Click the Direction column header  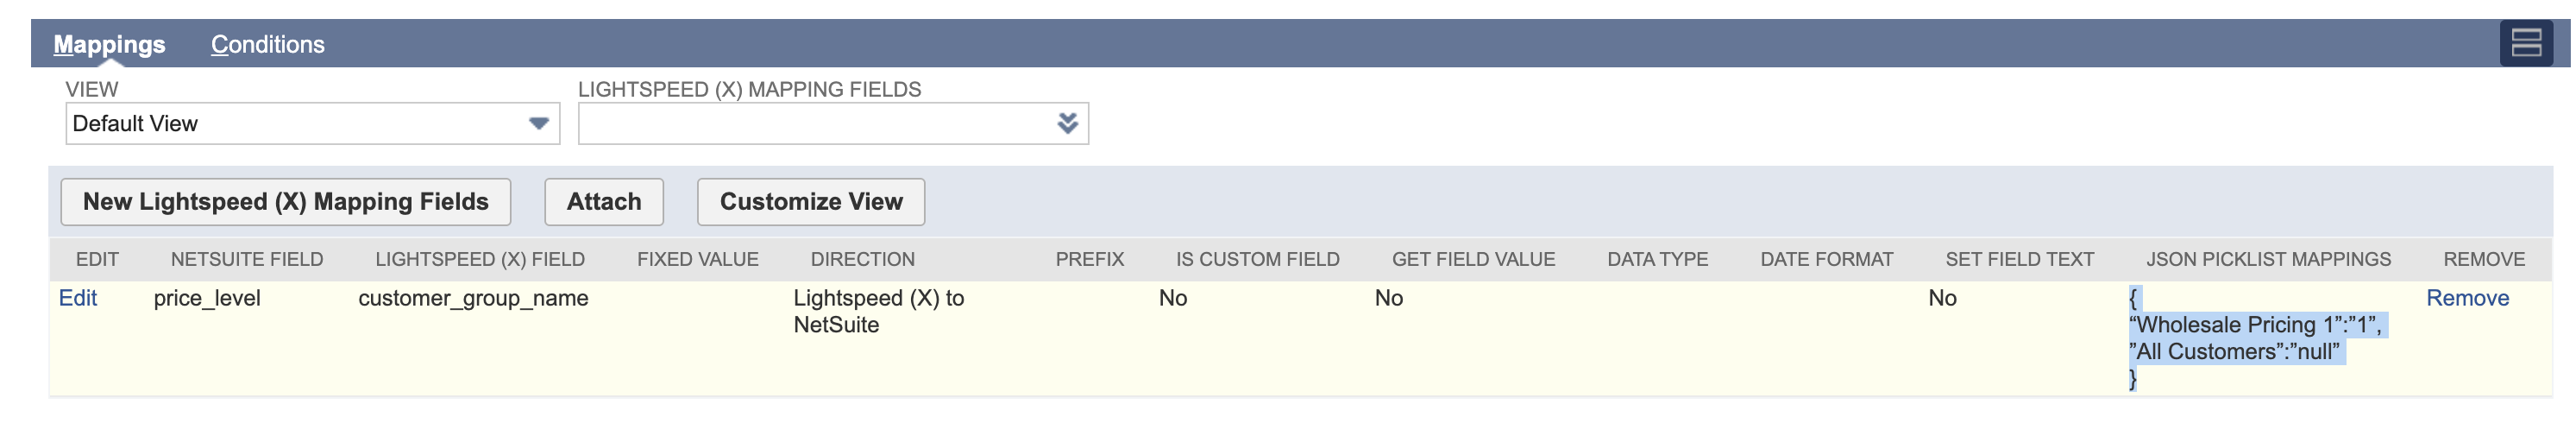point(862,260)
